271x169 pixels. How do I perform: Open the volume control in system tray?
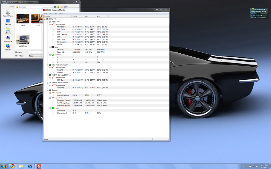tap(257, 166)
